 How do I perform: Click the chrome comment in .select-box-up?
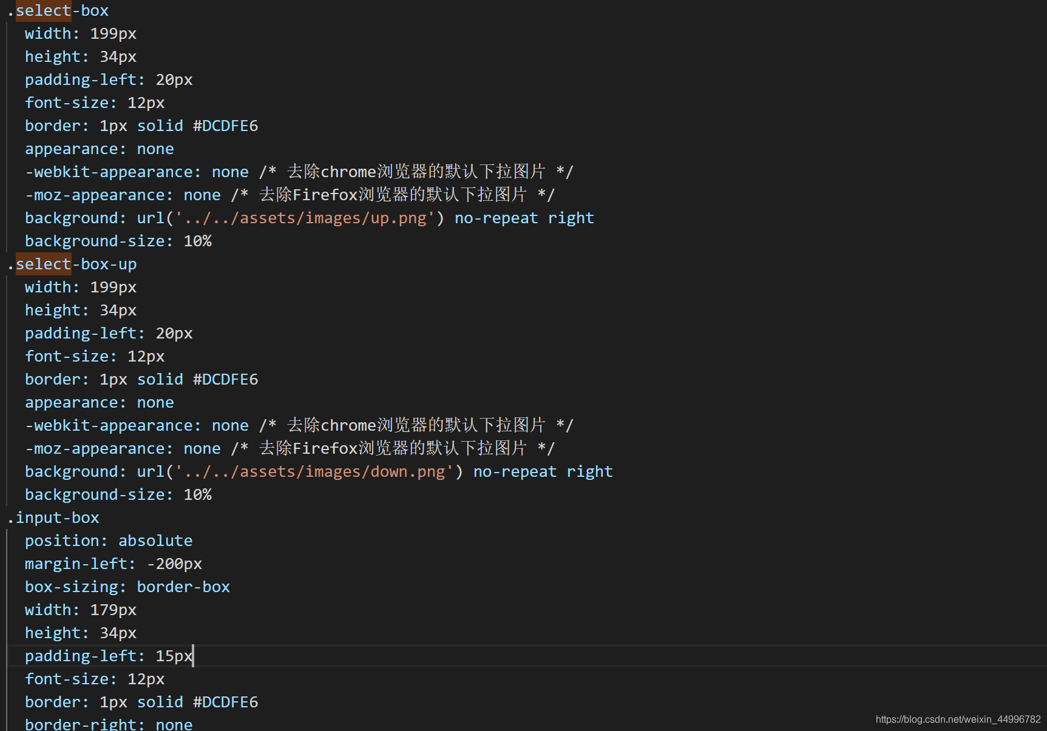click(416, 426)
